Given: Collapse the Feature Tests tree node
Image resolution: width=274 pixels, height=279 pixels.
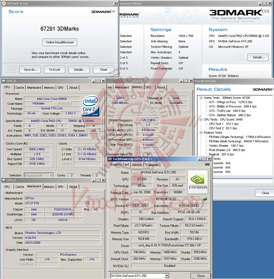Looking at the screenshot, I should click(x=201, y=132).
